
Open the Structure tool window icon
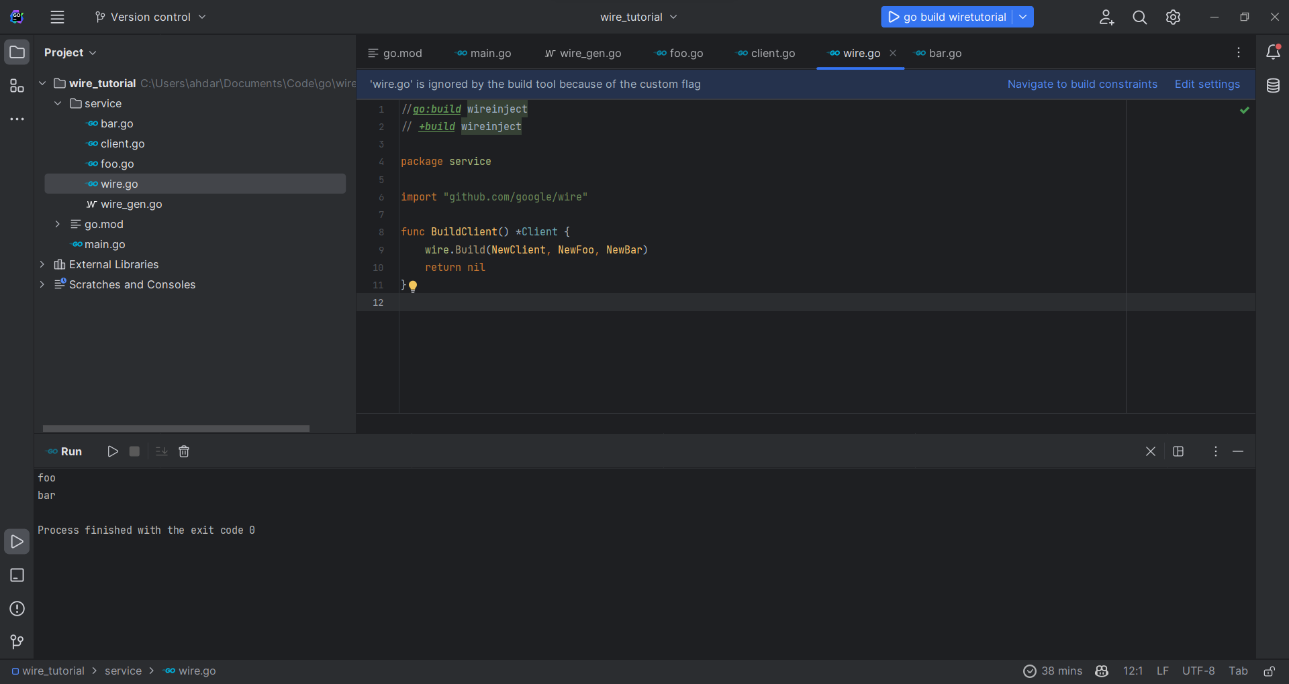click(17, 86)
